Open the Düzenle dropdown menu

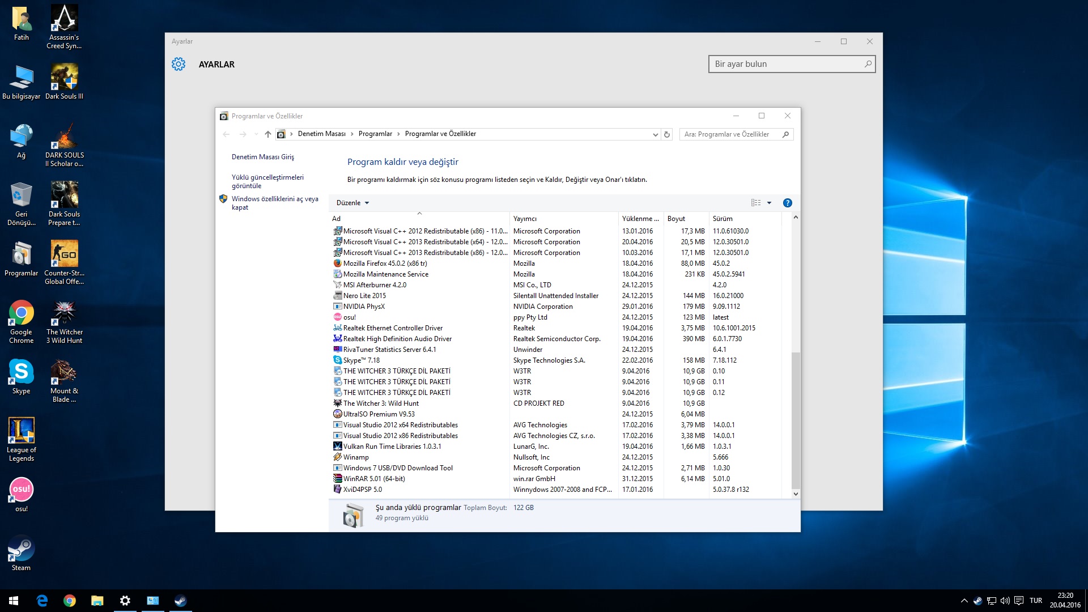click(352, 203)
